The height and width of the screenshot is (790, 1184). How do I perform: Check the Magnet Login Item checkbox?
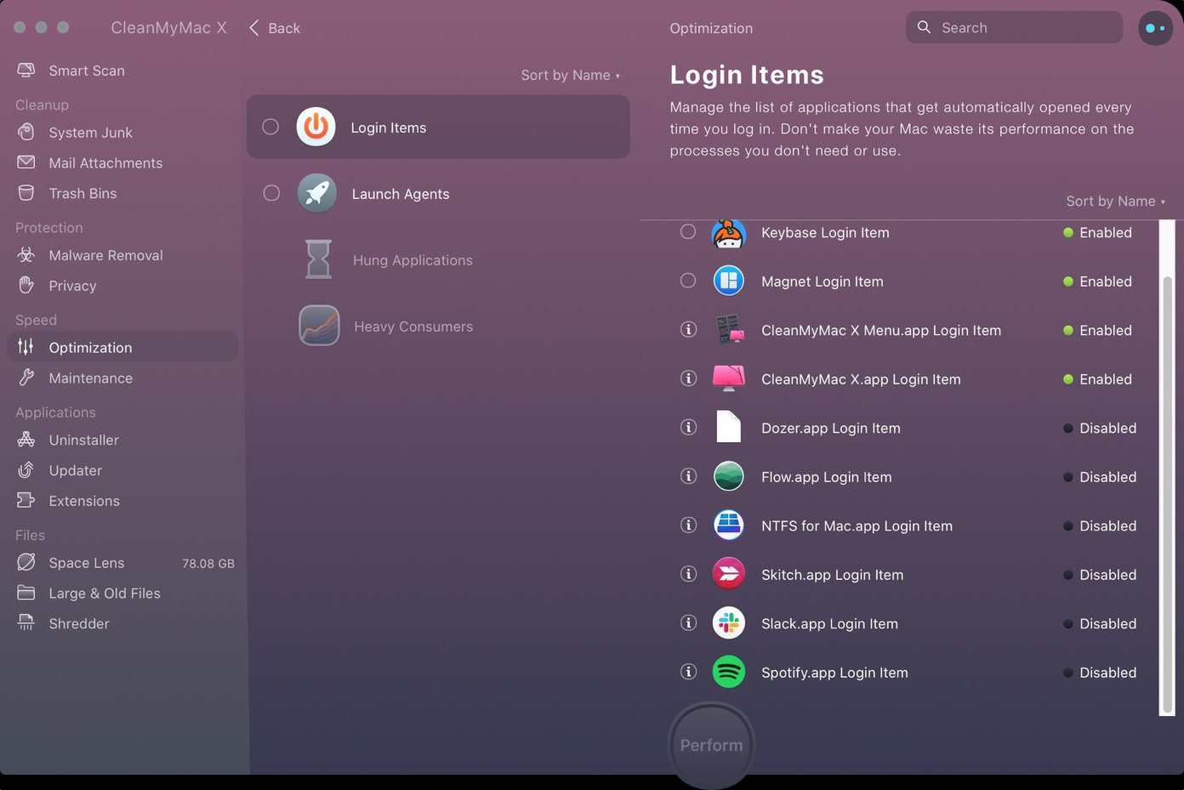(x=688, y=281)
